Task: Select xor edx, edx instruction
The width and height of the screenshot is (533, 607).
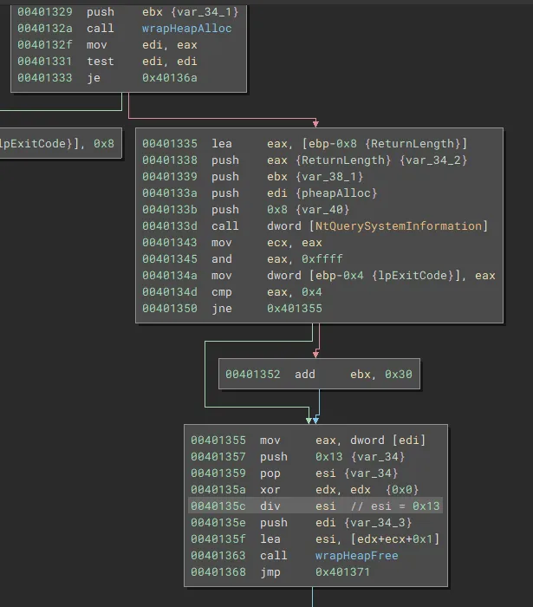Action: coord(305,489)
